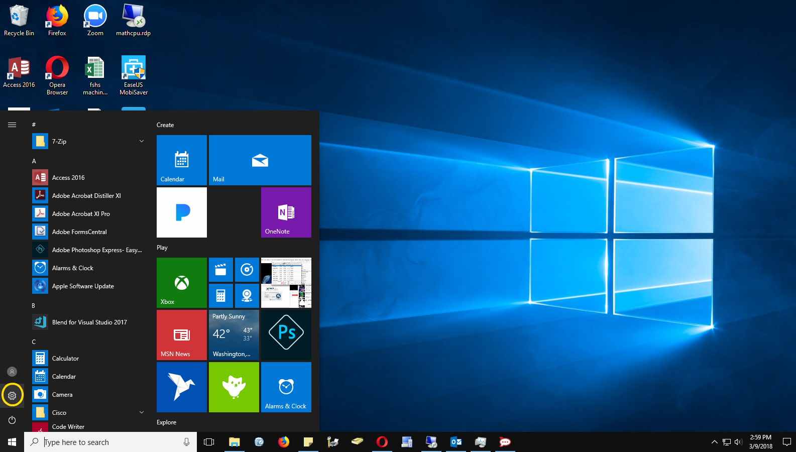The width and height of the screenshot is (796, 452).
Task: Click the Create group heading
Action: (x=165, y=125)
